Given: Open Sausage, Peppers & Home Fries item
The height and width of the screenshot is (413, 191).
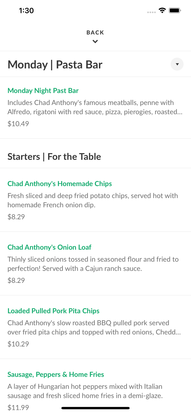Looking at the screenshot, I should pyautogui.click(x=56, y=374).
